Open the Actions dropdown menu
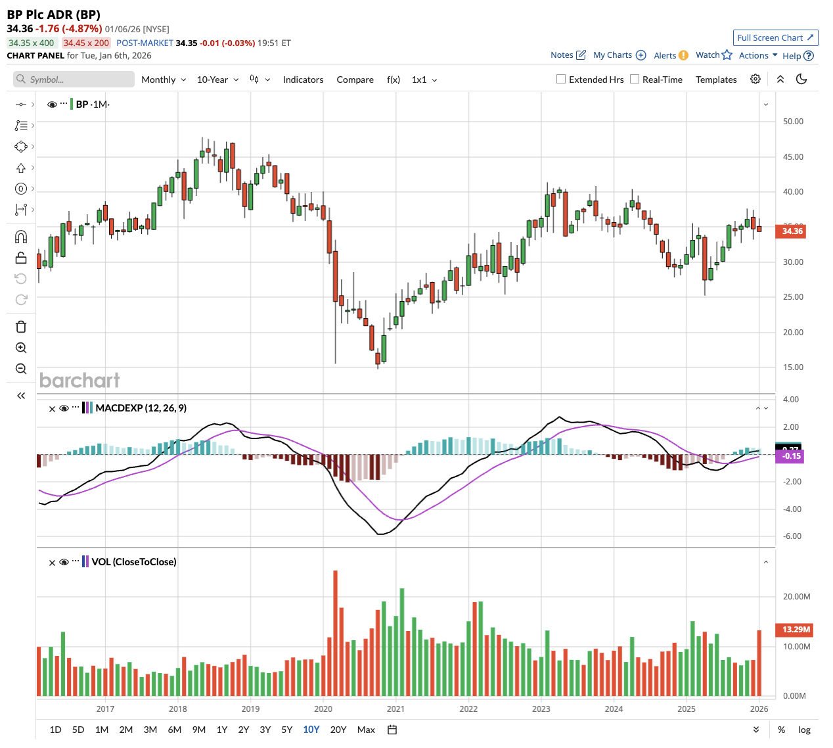Screen dimensions: 833x748 [758, 55]
